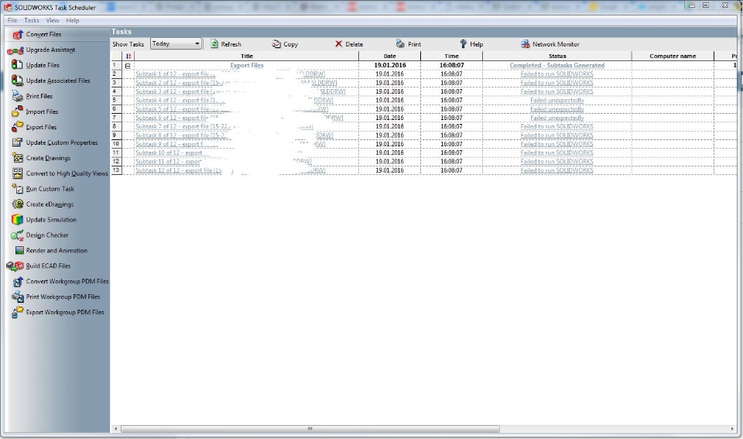
Task: Click Failed unexpectedly status for Subtask 5
Action: pos(556,109)
